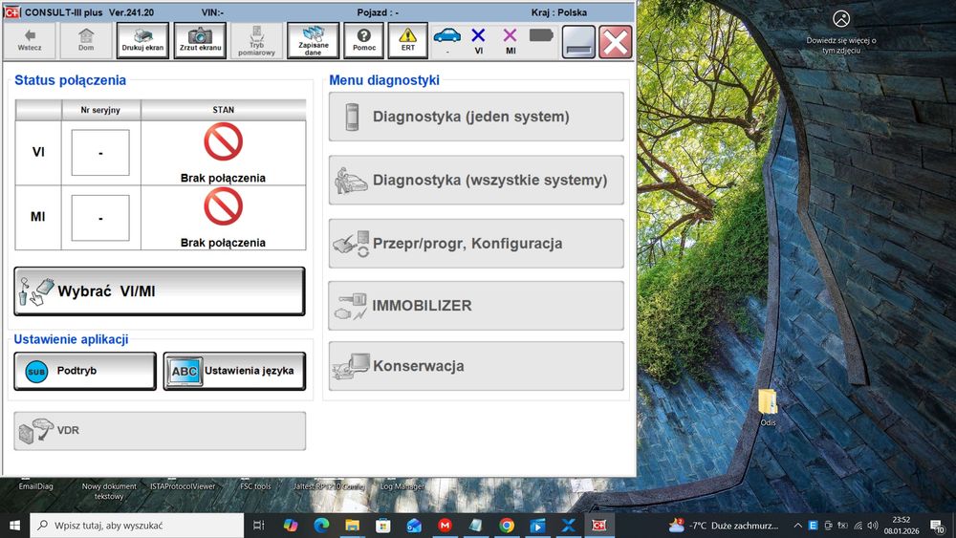Image resolution: width=956 pixels, height=538 pixels.
Task: Click the MI serial number field
Action: tap(100, 218)
